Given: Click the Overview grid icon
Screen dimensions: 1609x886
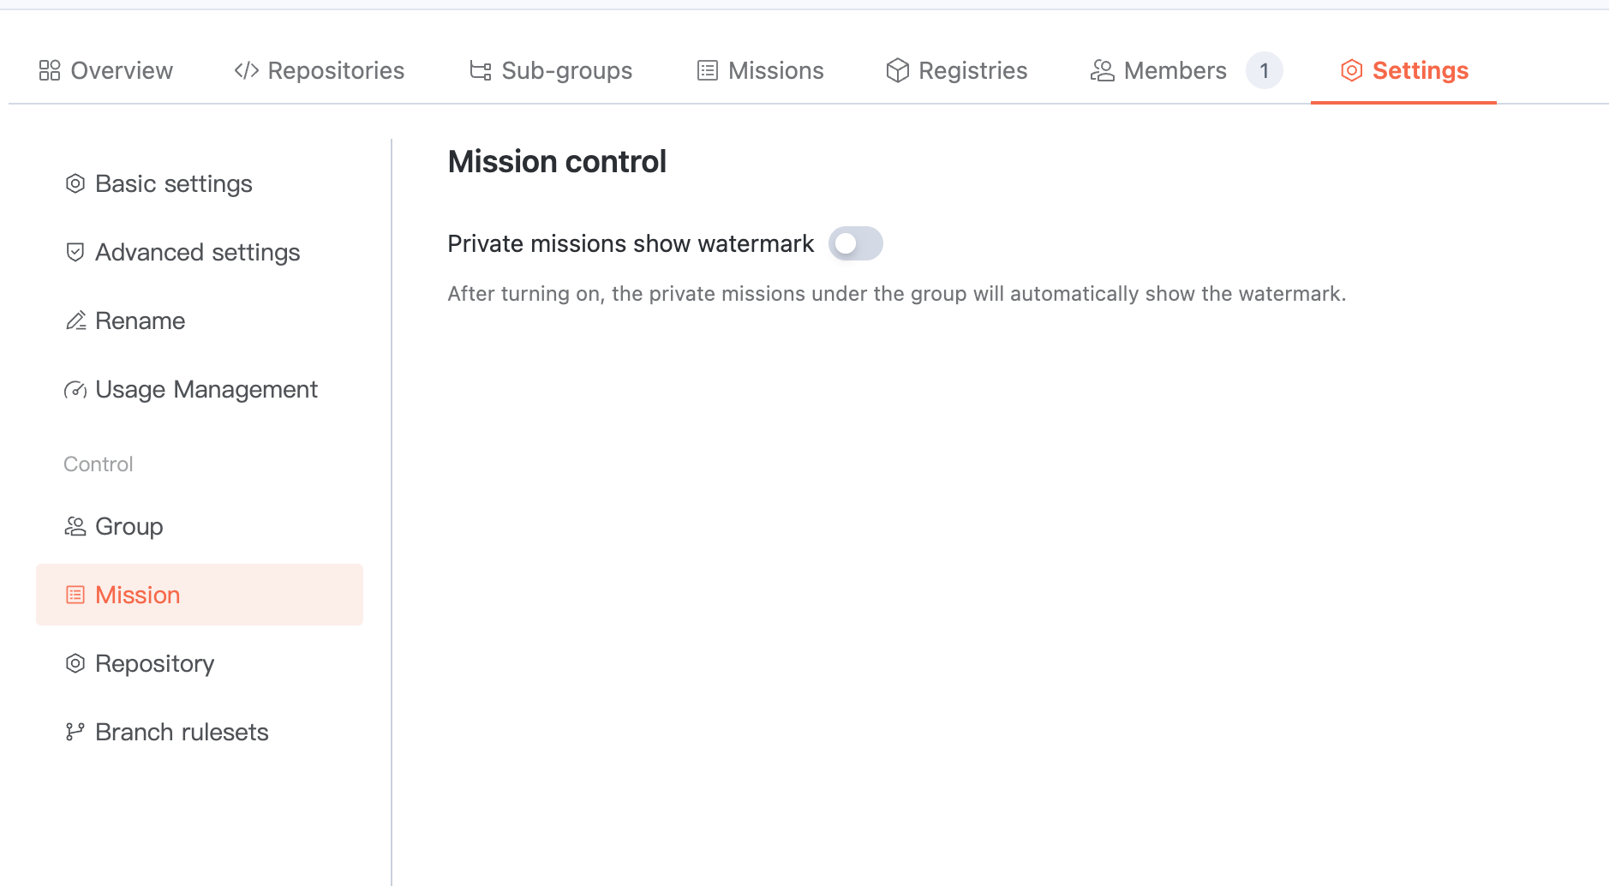Looking at the screenshot, I should pos(50,70).
